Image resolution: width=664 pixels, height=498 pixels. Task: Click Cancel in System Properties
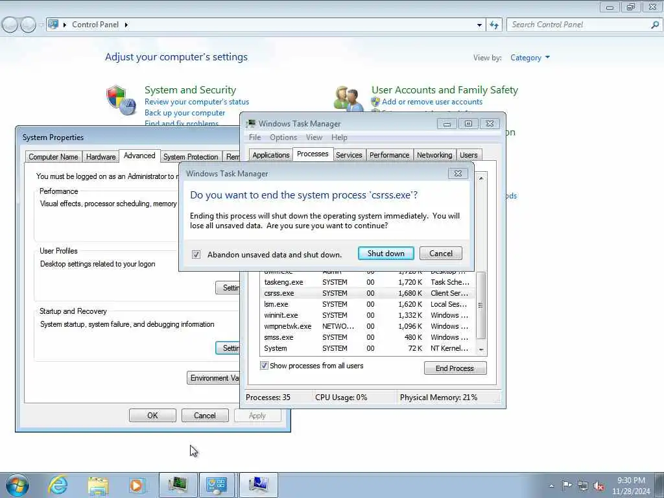click(x=205, y=416)
